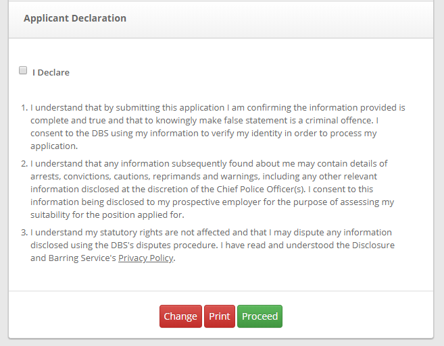Click the Applicant Declaration panel heading
The image size is (444, 346).
75,18
